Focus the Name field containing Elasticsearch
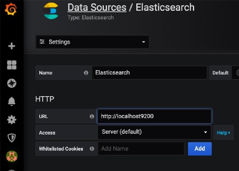The image size is (239, 171). pyautogui.click(x=150, y=73)
